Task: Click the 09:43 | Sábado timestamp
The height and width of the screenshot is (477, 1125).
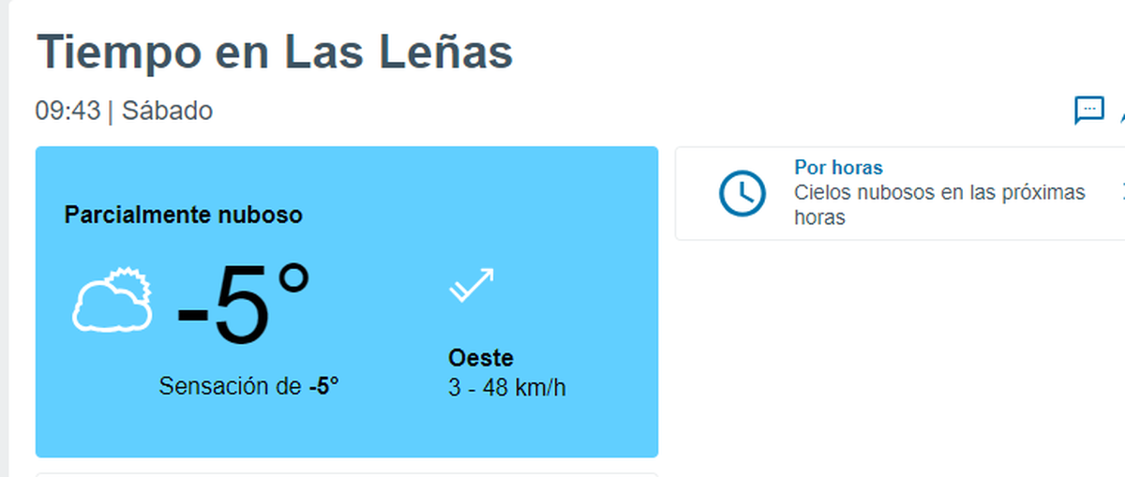Action: pos(124,111)
